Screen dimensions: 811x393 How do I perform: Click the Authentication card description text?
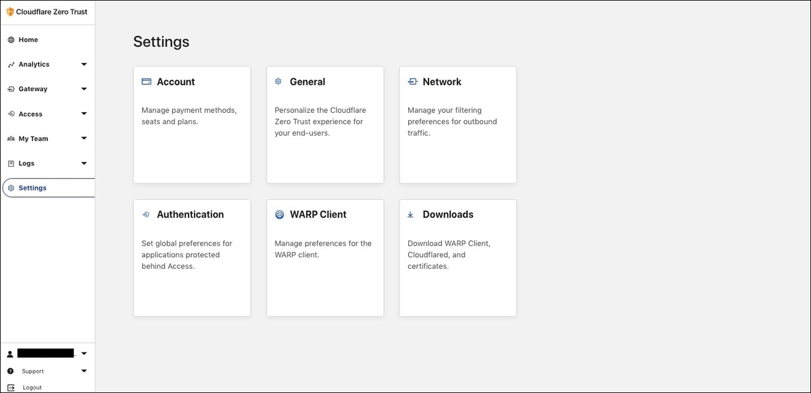pyautogui.click(x=187, y=255)
